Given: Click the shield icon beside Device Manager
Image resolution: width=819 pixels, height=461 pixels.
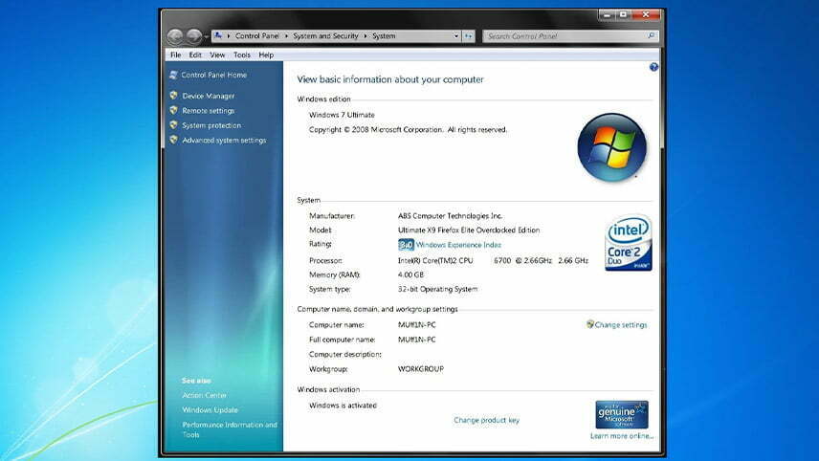Looking at the screenshot, I should (174, 96).
